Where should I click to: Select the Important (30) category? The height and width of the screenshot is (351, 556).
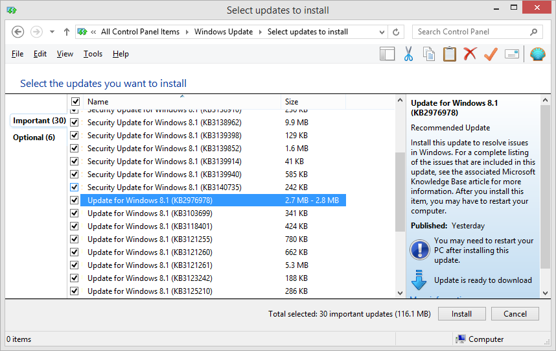(x=40, y=121)
